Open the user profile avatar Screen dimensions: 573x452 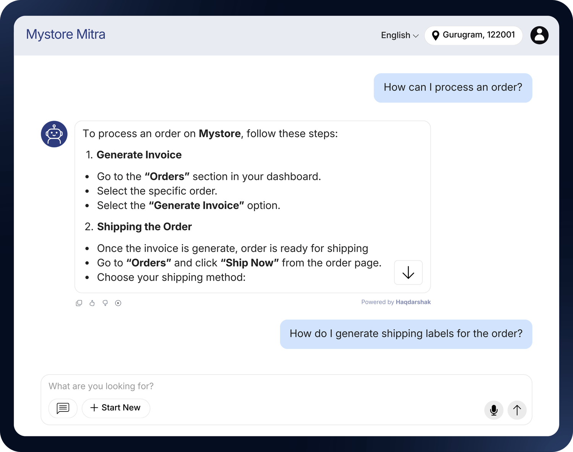click(x=539, y=35)
